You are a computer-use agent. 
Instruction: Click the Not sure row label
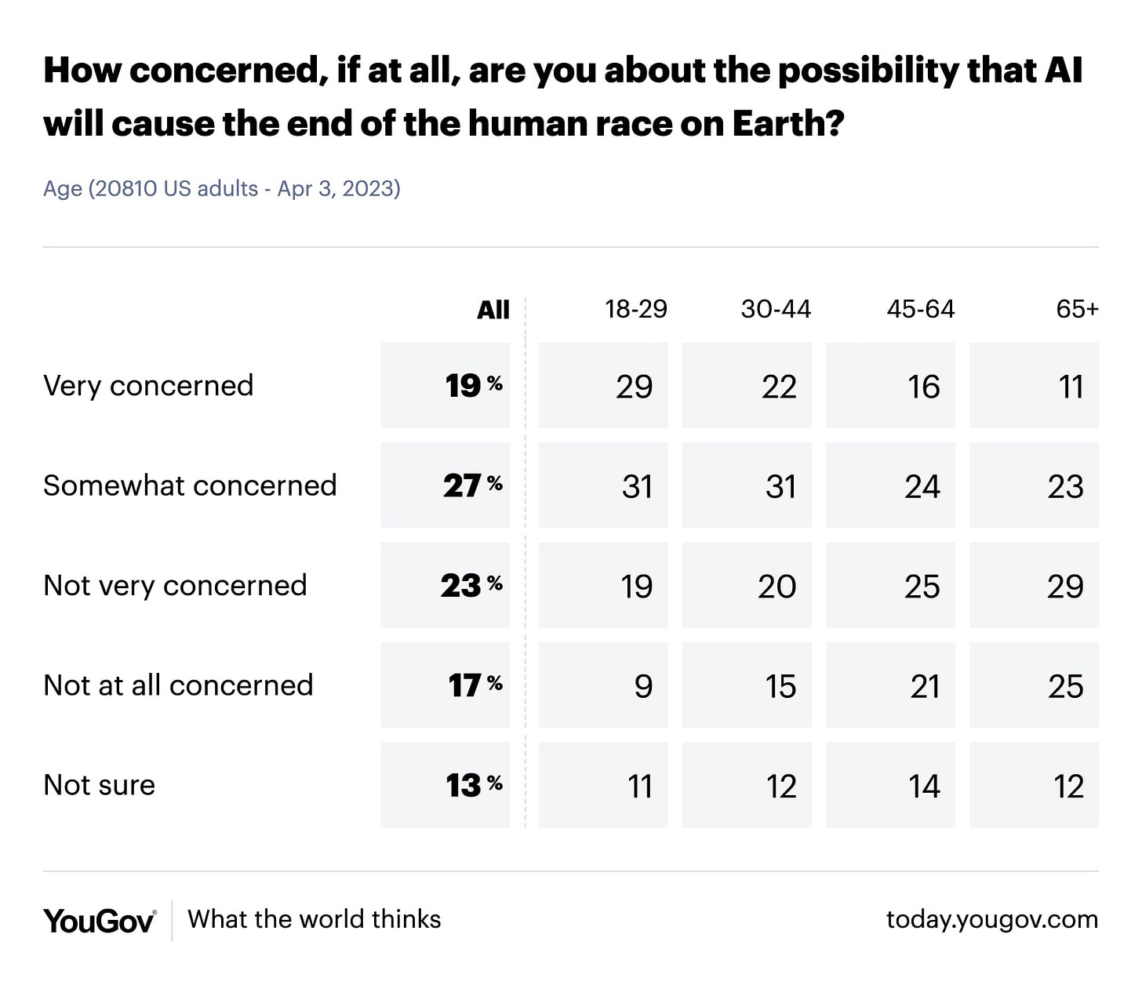tap(100, 785)
